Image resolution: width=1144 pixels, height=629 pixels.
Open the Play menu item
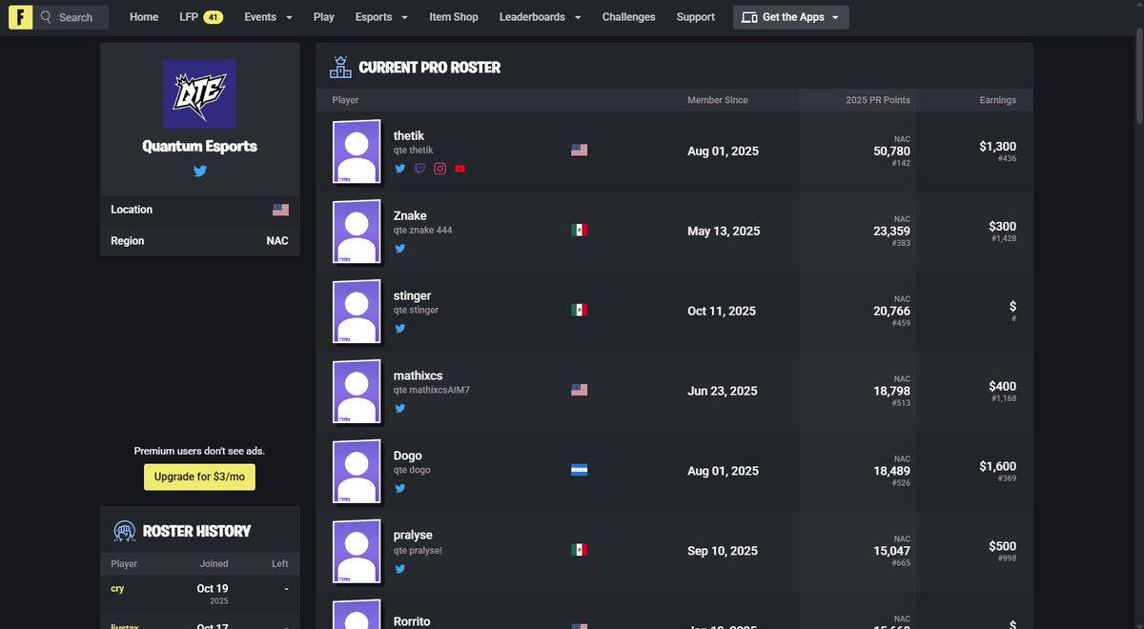click(x=324, y=17)
